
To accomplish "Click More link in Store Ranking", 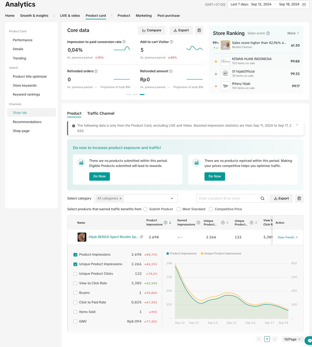I will 293,33.
